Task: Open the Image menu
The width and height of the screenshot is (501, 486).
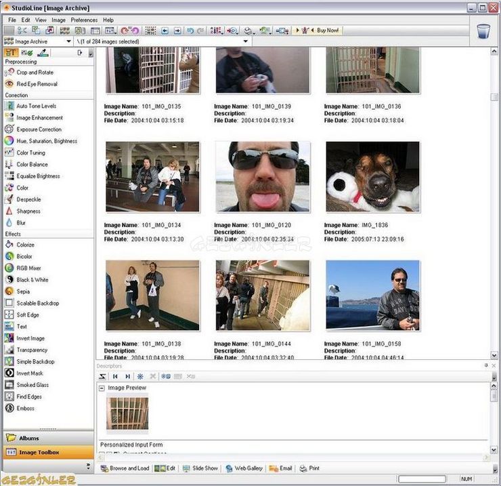Action: (x=58, y=20)
